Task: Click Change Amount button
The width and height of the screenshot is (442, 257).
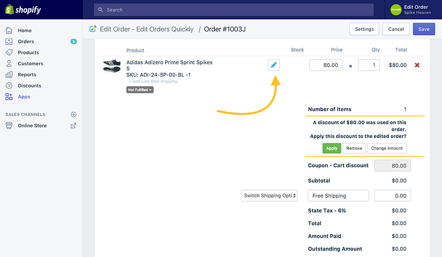Action: tap(387, 148)
